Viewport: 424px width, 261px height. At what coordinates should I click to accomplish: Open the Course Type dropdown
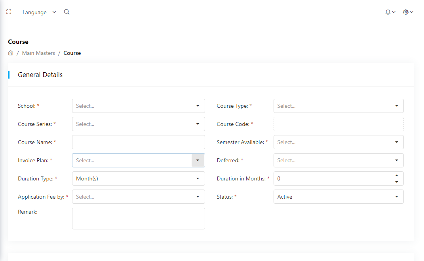click(x=338, y=106)
